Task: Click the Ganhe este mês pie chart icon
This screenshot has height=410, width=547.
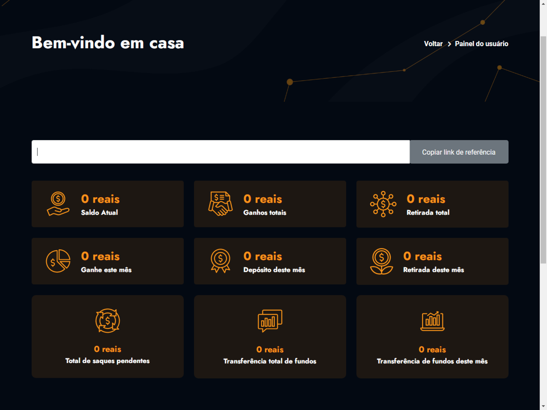Action: pyautogui.click(x=58, y=261)
